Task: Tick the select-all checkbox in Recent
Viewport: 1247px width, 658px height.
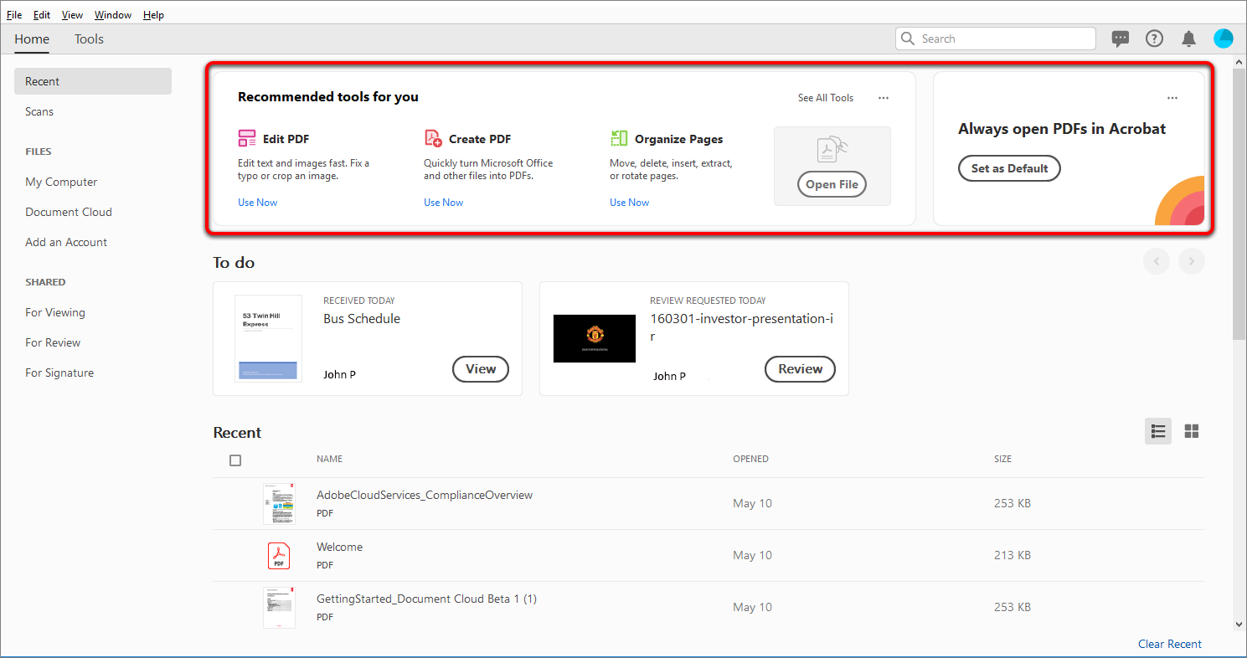Action: tap(235, 460)
